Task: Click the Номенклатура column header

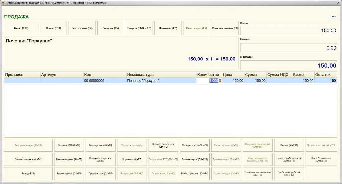Action: pyautogui.click(x=161, y=75)
